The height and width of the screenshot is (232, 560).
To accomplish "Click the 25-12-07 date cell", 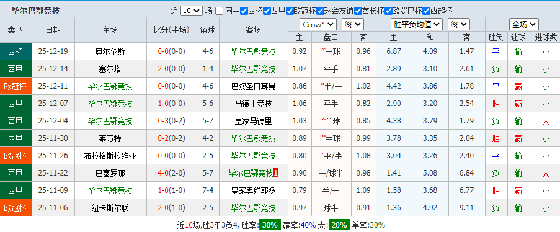I will [53, 104].
